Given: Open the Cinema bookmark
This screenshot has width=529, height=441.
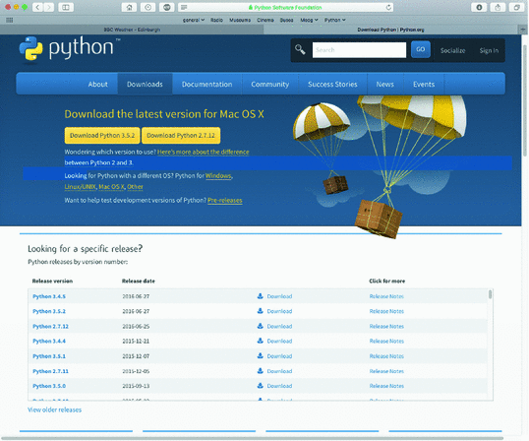Looking at the screenshot, I should tap(265, 20).
